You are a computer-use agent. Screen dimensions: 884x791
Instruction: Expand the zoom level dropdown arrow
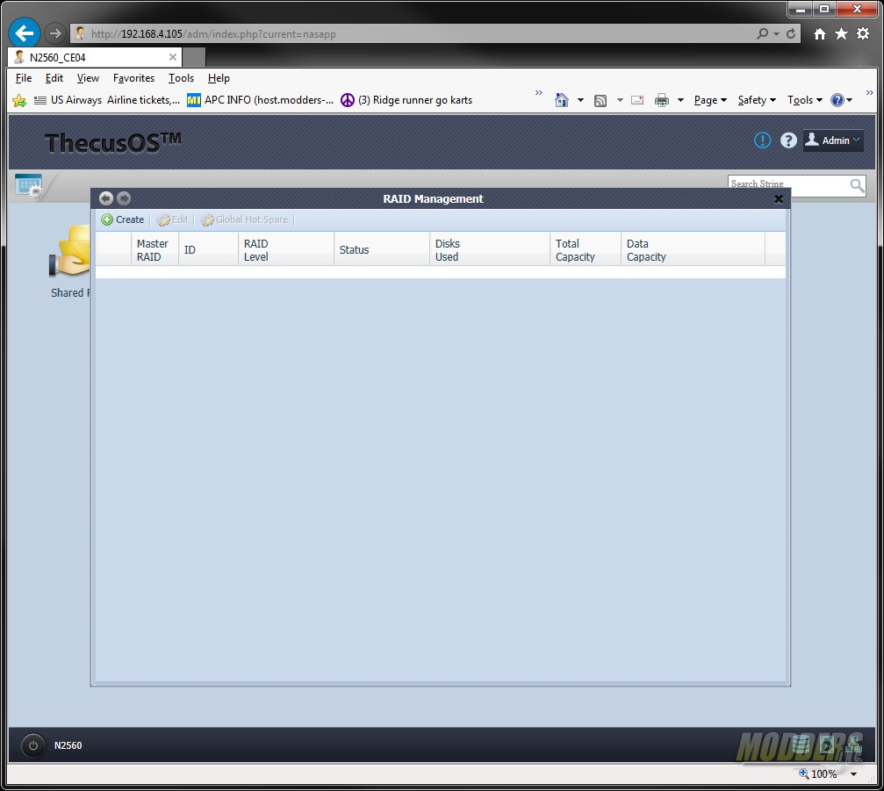point(853,774)
